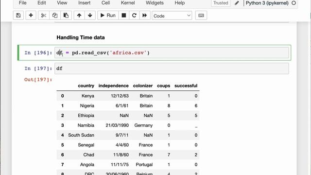Click the country column header
This screenshot has width=311, height=175.
pos(86,86)
